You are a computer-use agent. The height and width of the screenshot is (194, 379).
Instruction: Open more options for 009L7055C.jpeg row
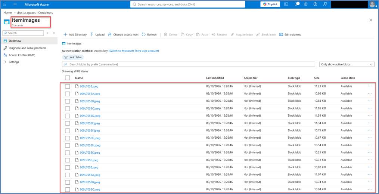[370, 108]
